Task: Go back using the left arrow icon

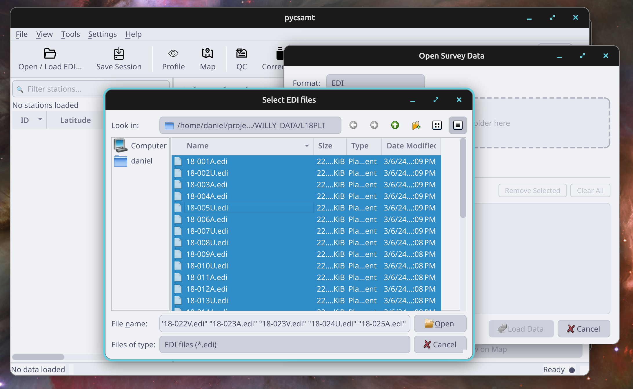Action: (x=353, y=125)
